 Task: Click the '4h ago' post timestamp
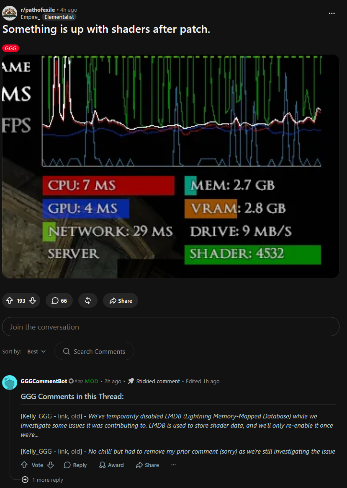[69, 10]
